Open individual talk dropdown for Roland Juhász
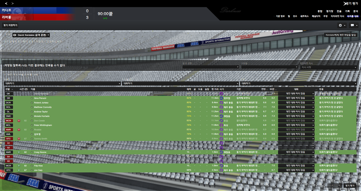The image size is (361, 191). tap(296, 103)
